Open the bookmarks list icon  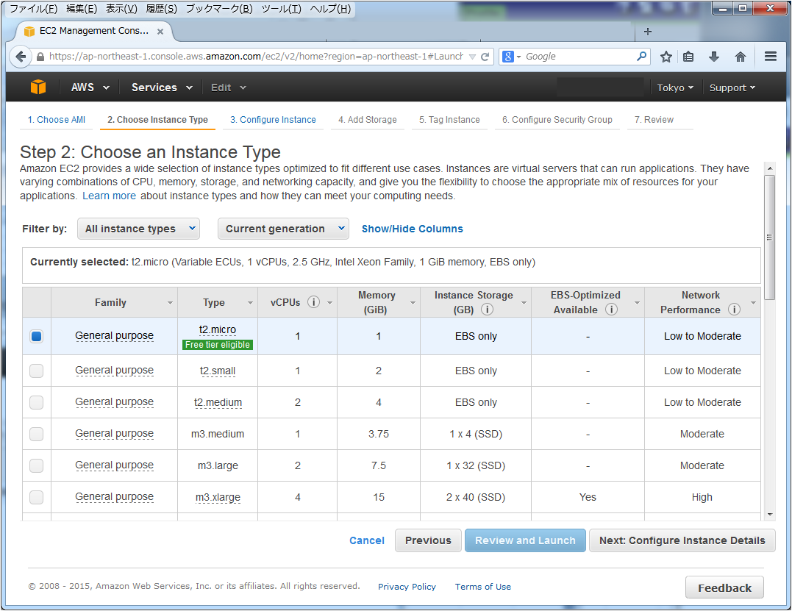[688, 57]
